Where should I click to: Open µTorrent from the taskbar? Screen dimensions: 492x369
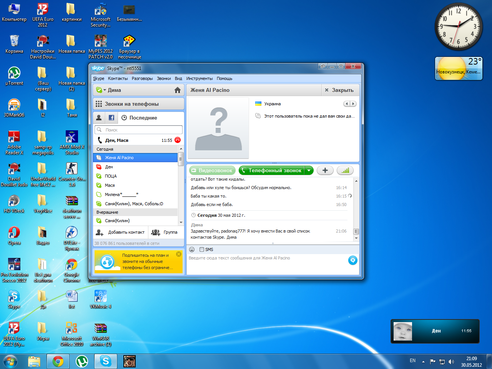tap(82, 361)
